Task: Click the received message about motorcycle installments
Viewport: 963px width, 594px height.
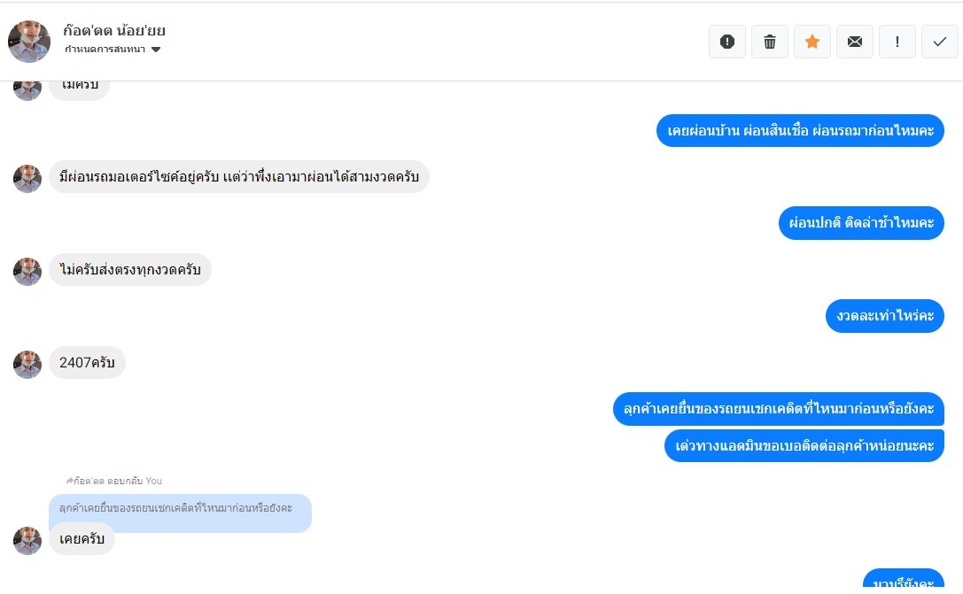Action: click(x=238, y=177)
